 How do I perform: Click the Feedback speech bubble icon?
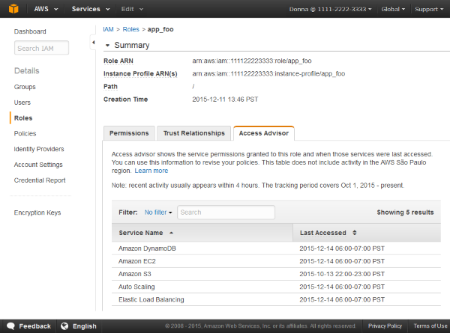point(10,326)
